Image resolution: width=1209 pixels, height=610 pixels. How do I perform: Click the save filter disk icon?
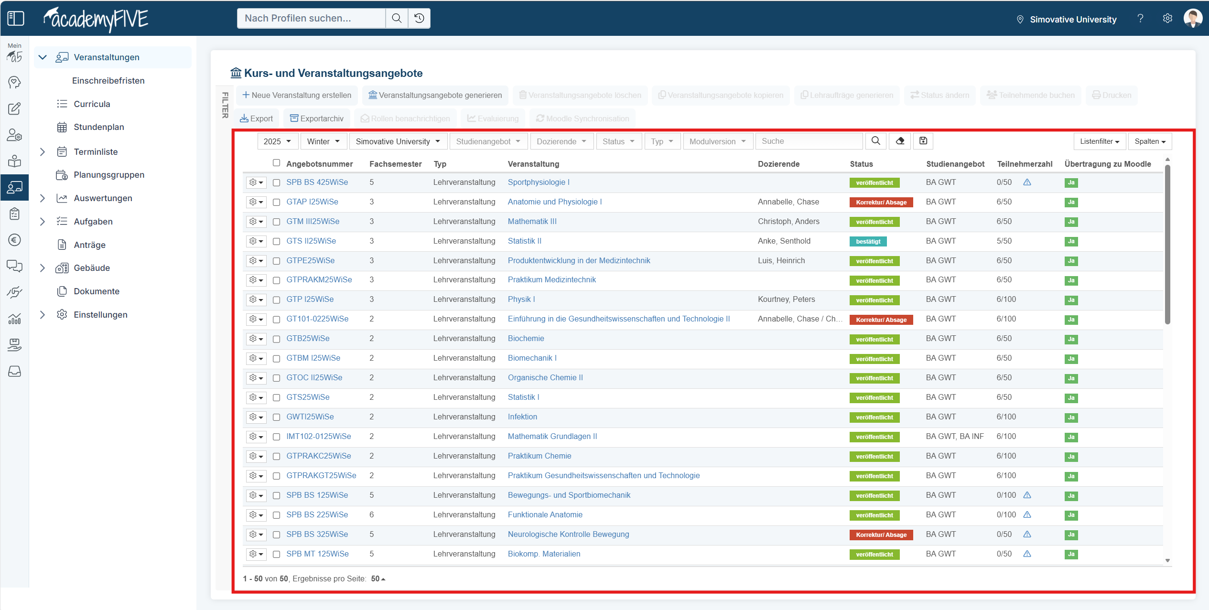pyautogui.click(x=923, y=141)
